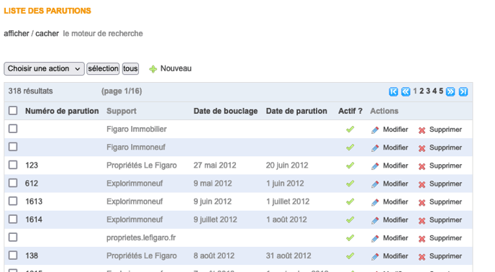Select checkbox for proprietes.lefigaro.fr row
Screen dimensions: 495x272
13,237
